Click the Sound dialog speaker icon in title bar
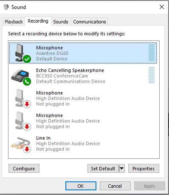Viewport: 169px width, 195px height. pos(6,7)
